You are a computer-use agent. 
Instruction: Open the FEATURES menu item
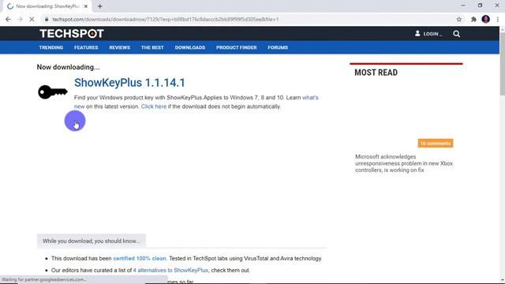(x=86, y=47)
